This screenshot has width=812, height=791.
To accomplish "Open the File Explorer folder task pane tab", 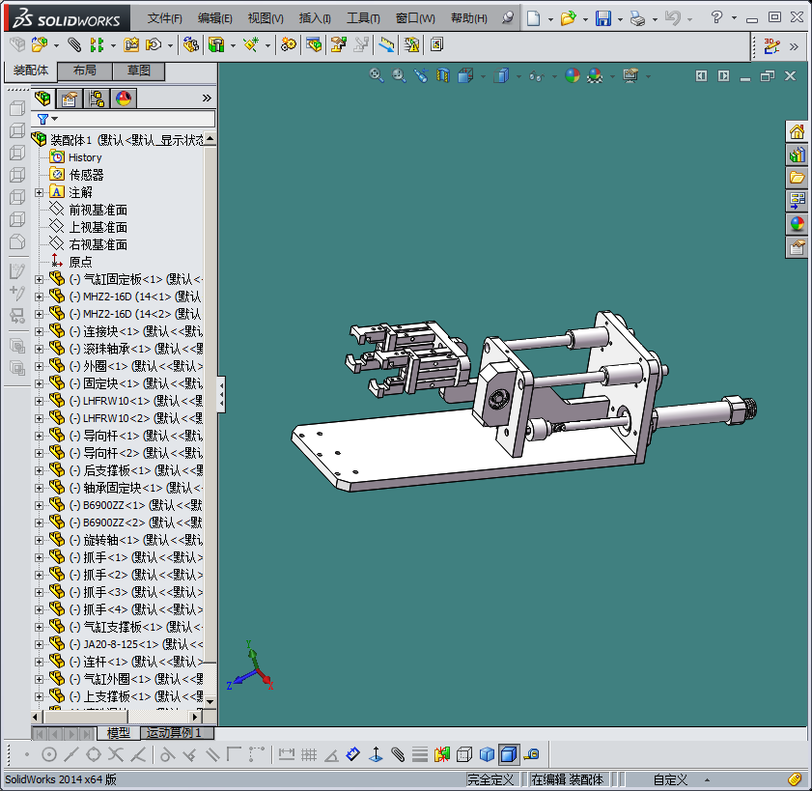I will [x=797, y=178].
